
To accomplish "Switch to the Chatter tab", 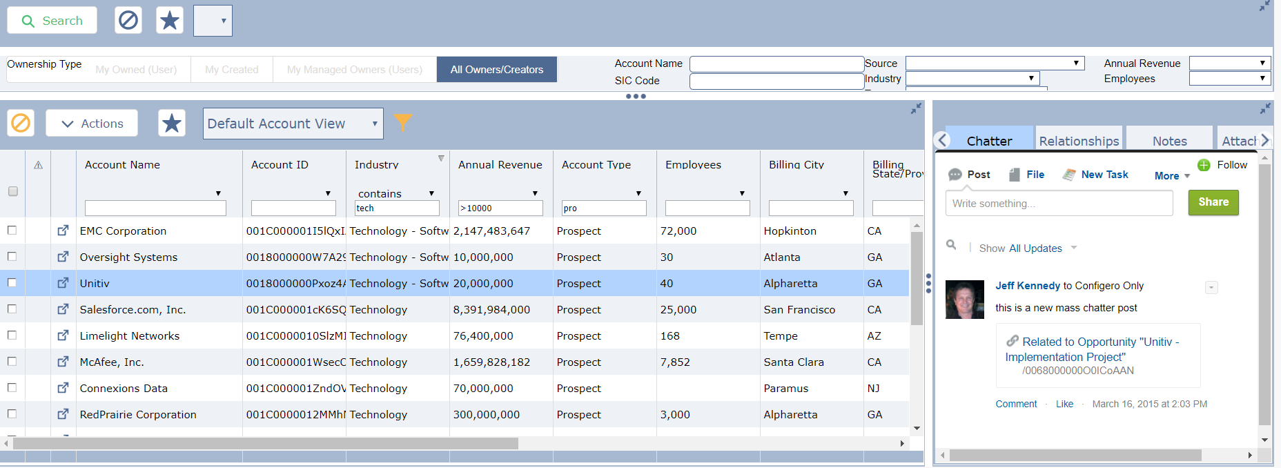I will point(989,140).
